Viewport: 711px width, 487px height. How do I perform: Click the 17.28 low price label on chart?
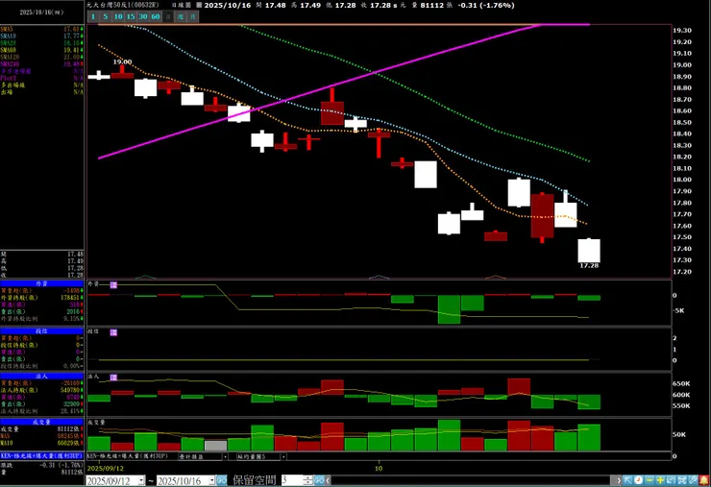click(x=589, y=266)
